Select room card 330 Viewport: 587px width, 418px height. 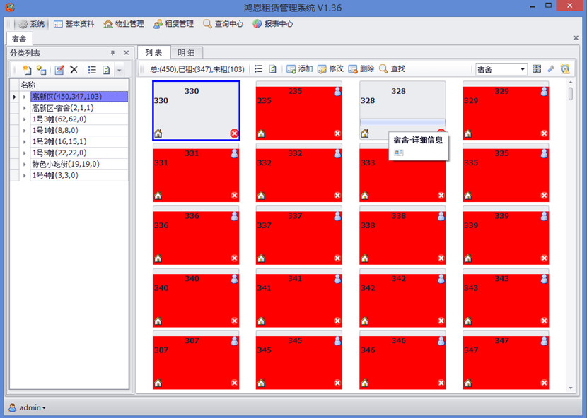pyautogui.click(x=196, y=111)
